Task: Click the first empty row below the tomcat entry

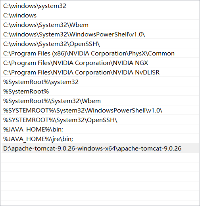Action: (100, 158)
